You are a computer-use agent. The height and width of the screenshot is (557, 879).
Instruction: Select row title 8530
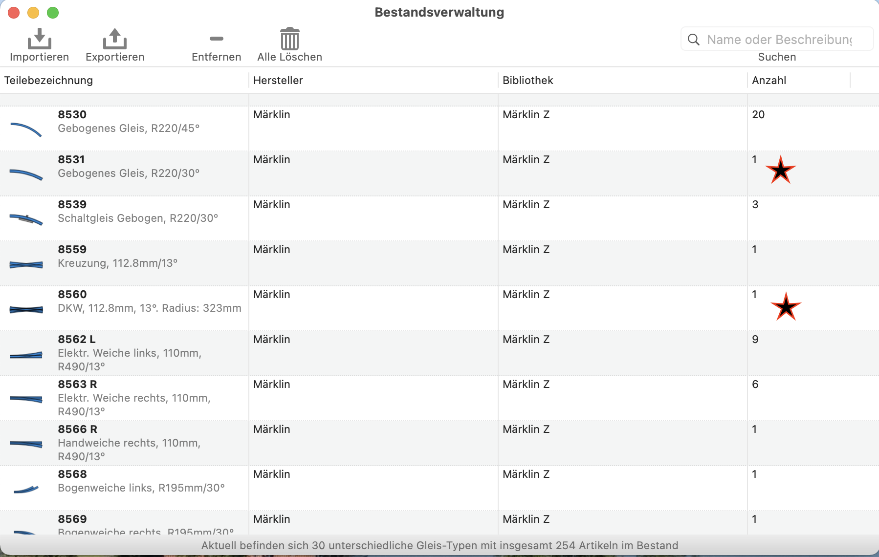pos(72,115)
